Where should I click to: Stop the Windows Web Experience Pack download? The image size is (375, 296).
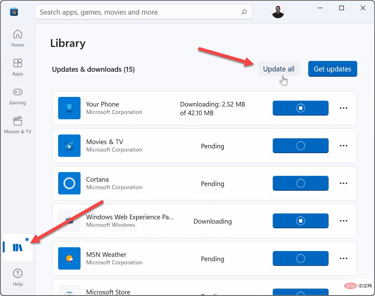tap(301, 221)
